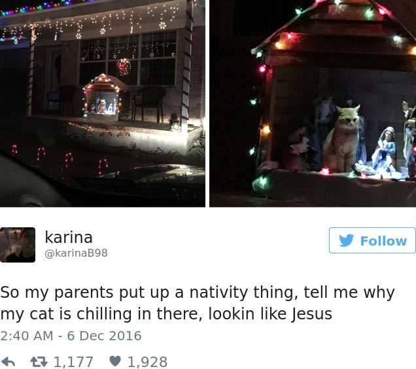The image size is (416, 369).
Task: Click the word Jesus in the tweet
Action: [311, 314]
